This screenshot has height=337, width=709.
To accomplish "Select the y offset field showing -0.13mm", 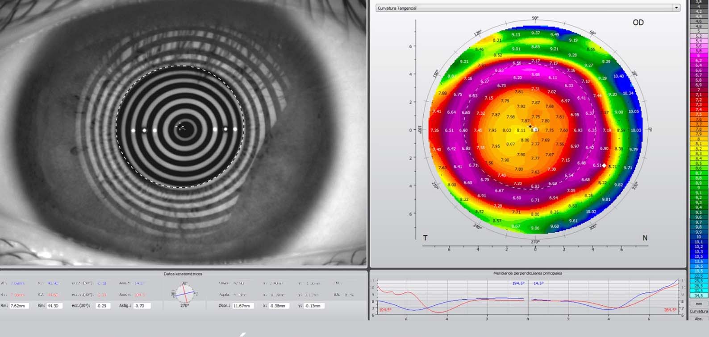I will click(x=314, y=306).
